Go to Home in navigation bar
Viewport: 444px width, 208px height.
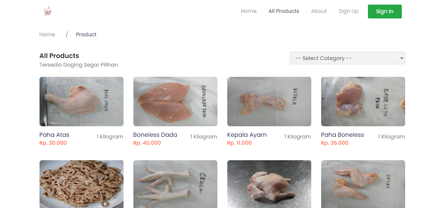tap(248, 11)
